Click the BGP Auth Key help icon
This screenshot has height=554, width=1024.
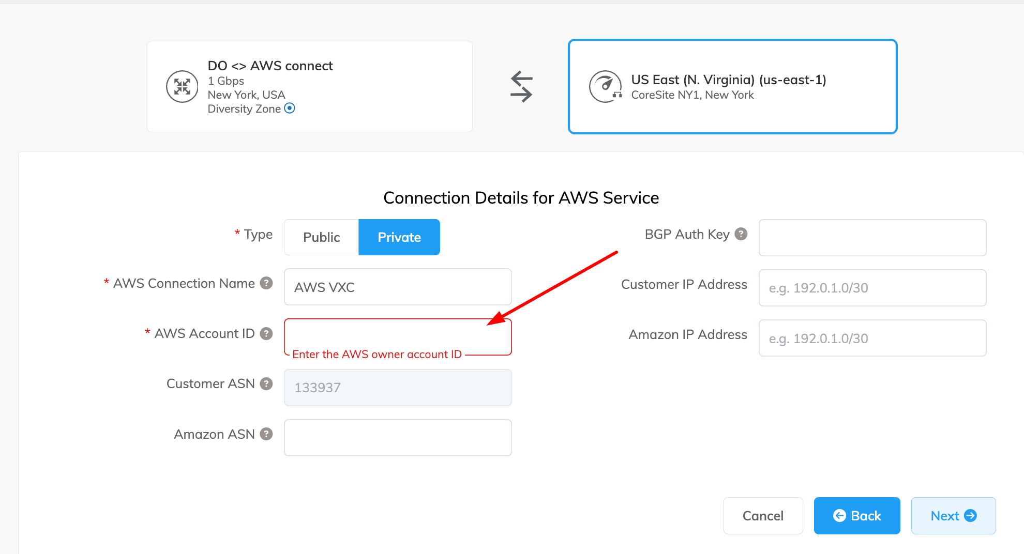tap(741, 234)
